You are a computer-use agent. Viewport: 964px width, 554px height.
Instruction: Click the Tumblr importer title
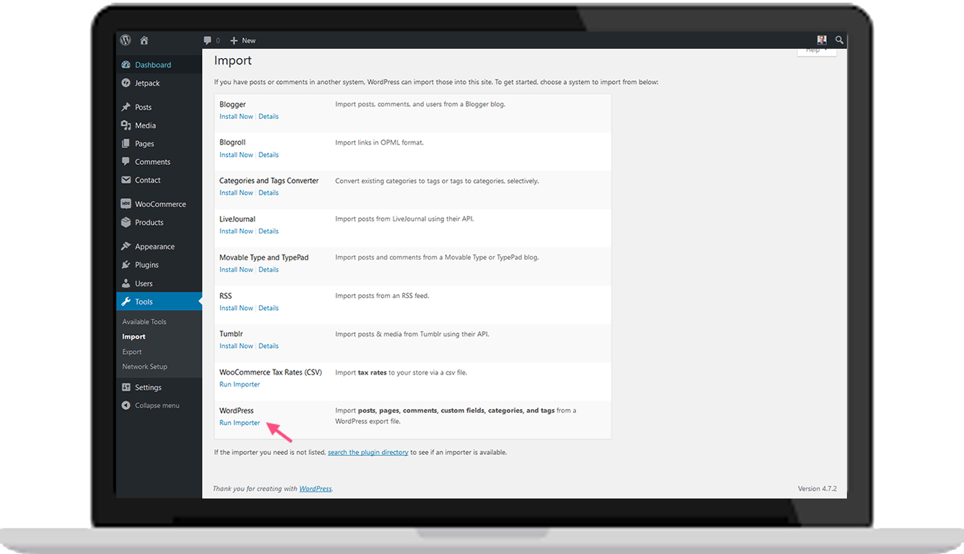point(231,334)
